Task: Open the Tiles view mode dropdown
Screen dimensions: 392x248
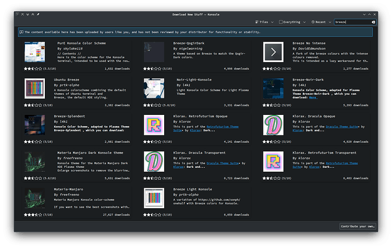Action: (264, 22)
